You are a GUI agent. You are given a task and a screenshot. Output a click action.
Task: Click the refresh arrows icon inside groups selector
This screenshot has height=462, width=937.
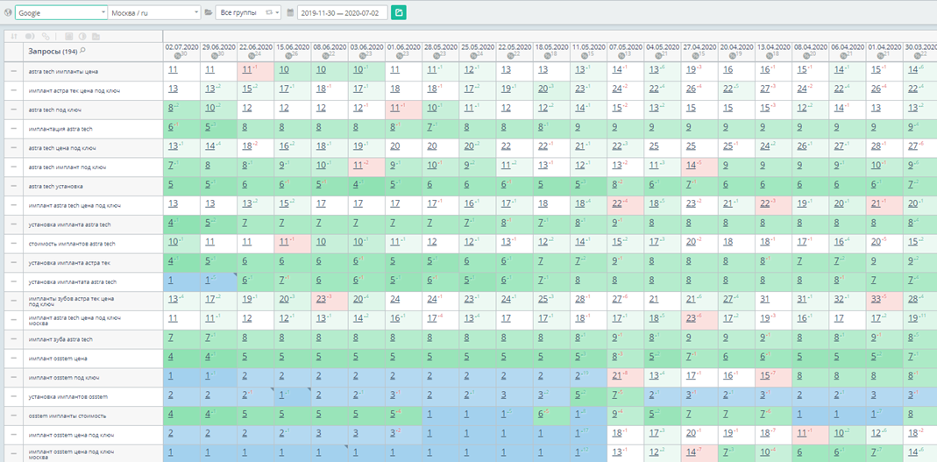click(x=269, y=12)
